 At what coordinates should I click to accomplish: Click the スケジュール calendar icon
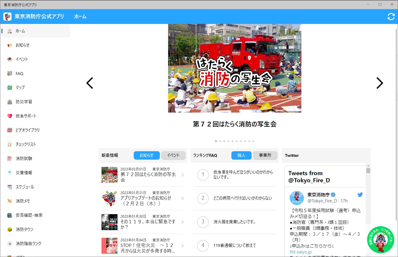pyautogui.click(x=10, y=187)
